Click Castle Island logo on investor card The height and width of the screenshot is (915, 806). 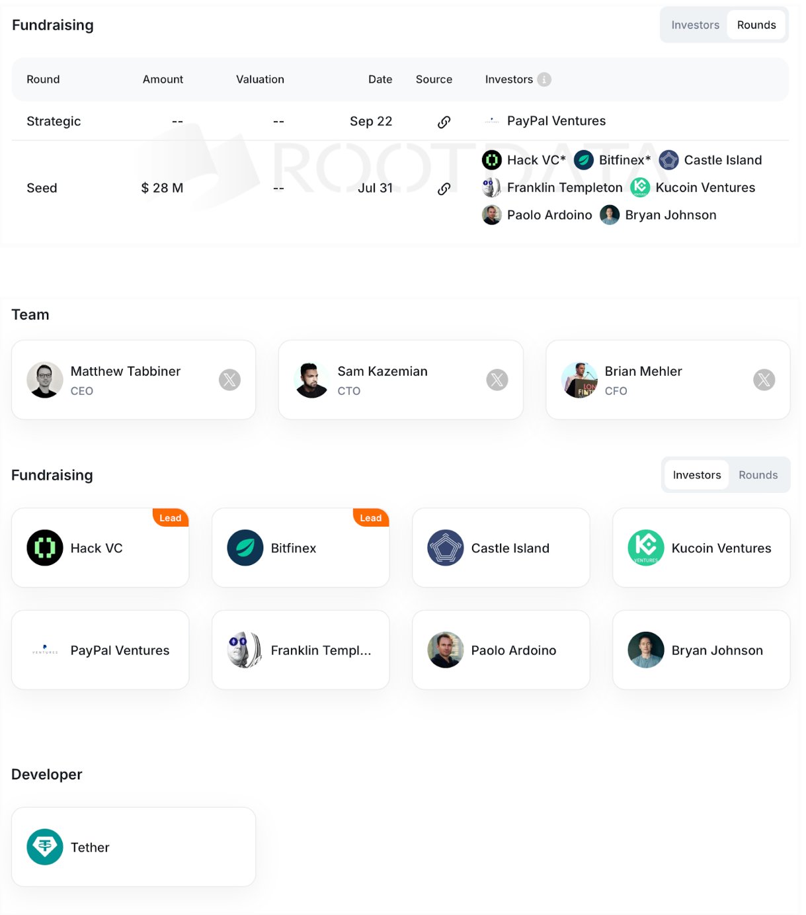(x=446, y=548)
